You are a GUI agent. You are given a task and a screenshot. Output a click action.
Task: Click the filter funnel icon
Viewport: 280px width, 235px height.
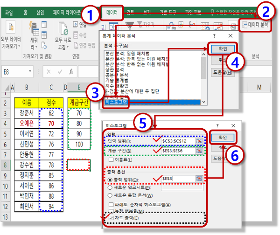click(x=129, y=25)
